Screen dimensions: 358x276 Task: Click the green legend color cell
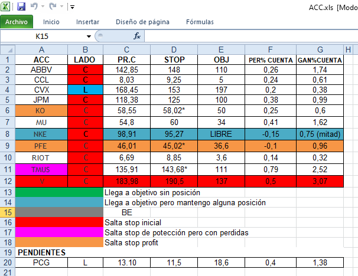coord(59,192)
